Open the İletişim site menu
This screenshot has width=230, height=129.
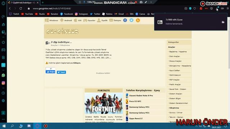pos(115,20)
